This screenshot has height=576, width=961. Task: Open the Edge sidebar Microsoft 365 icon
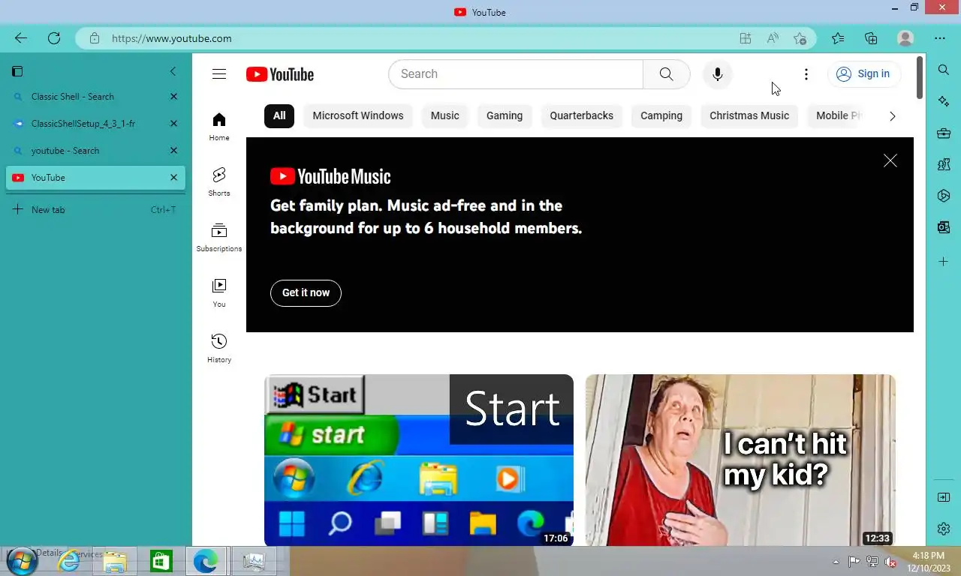(944, 196)
